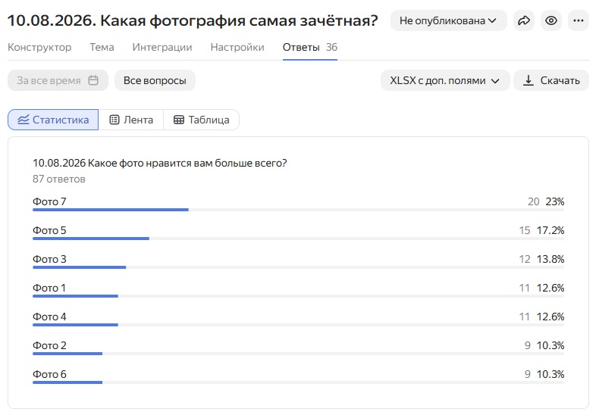The width and height of the screenshot is (599, 415).
Task: Click the За все время date field
Action: [58, 80]
